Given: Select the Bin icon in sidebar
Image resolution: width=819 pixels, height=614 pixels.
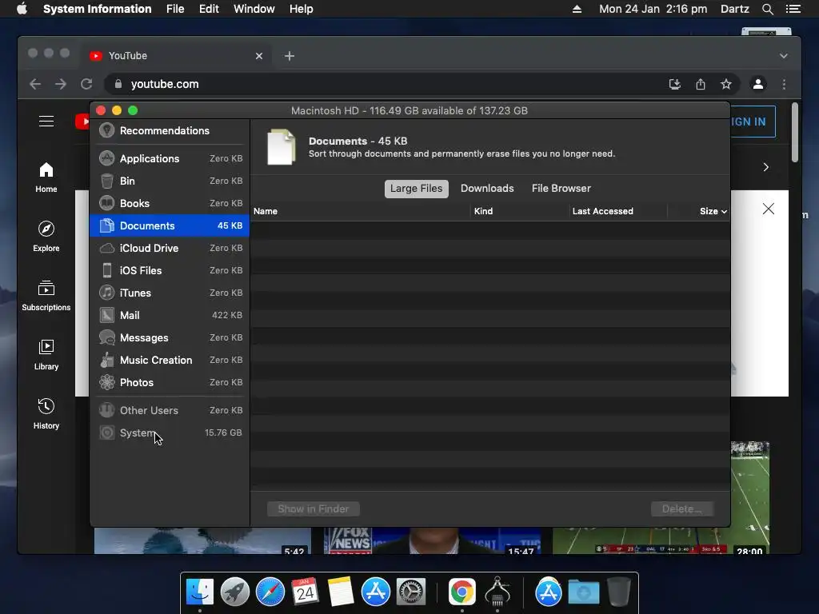Looking at the screenshot, I should coord(106,181).
